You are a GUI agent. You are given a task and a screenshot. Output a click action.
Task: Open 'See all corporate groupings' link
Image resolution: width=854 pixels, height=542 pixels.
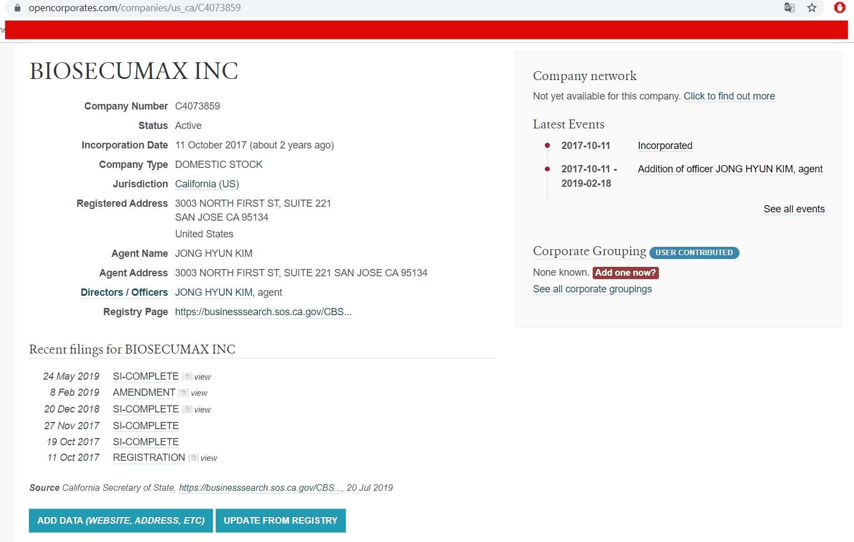coord(592,289)
